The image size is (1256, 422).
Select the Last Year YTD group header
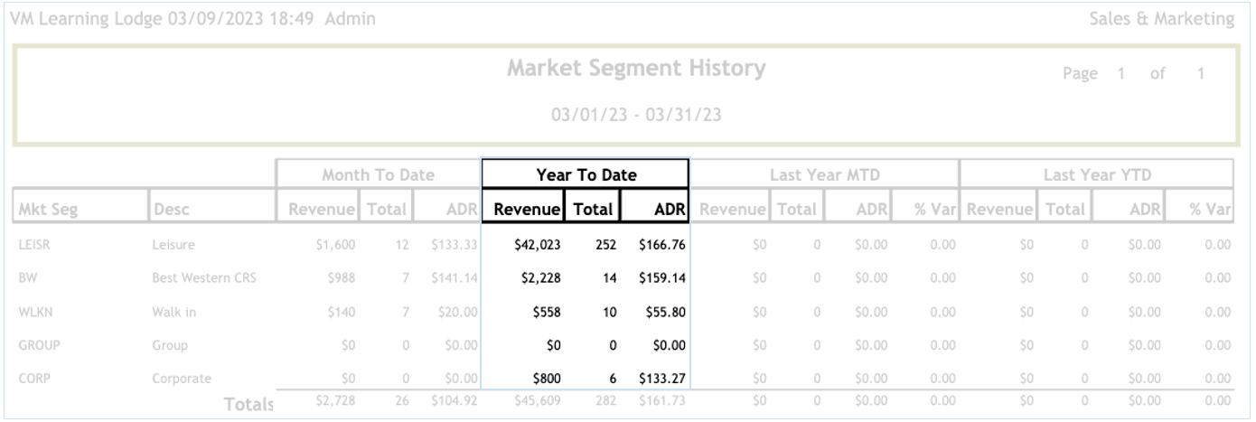(x=1095, y=174)
